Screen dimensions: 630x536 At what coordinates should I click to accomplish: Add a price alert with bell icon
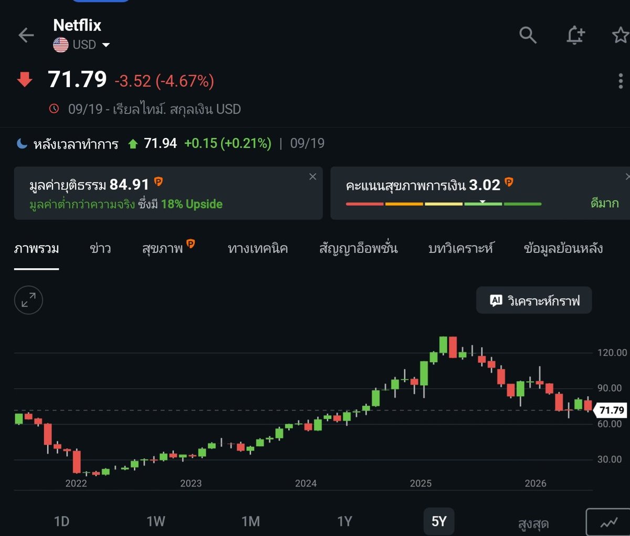pos(575,35)
